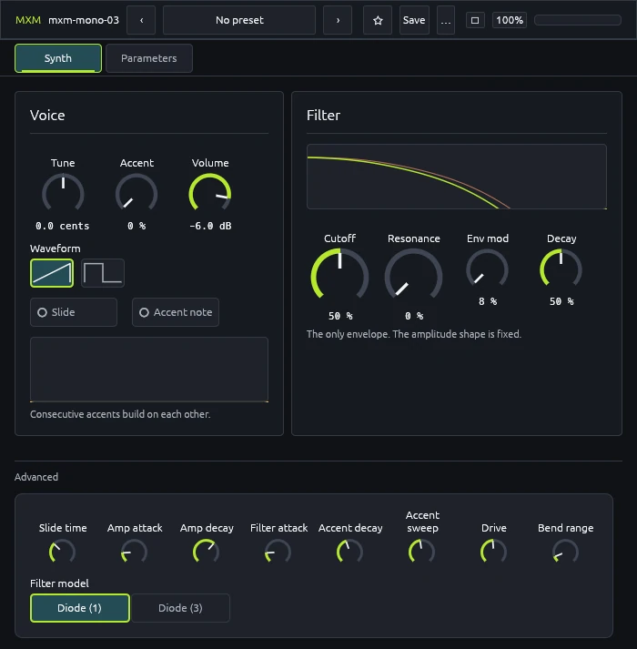Image resolution: width=637 pixels, height=649 pixels.
Task: Switch to the Parameters tab
Action: tap(149, 58)
